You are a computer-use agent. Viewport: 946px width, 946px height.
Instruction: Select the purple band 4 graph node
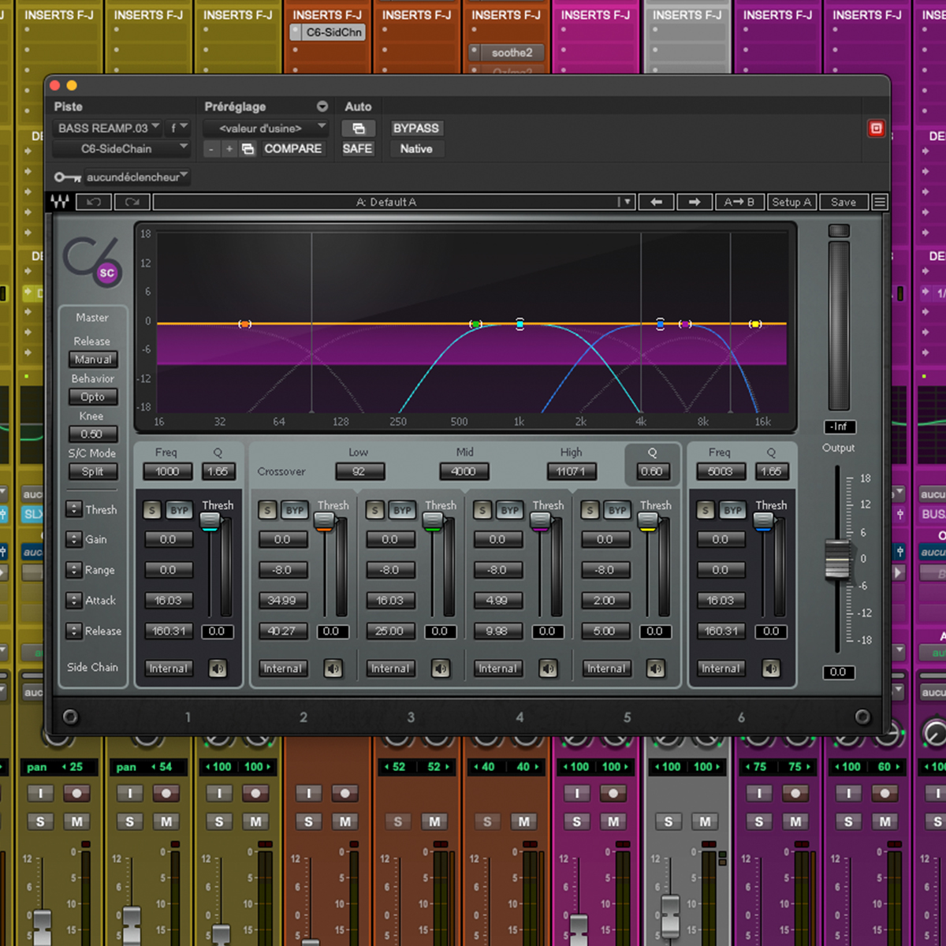[x=686, y=324]
